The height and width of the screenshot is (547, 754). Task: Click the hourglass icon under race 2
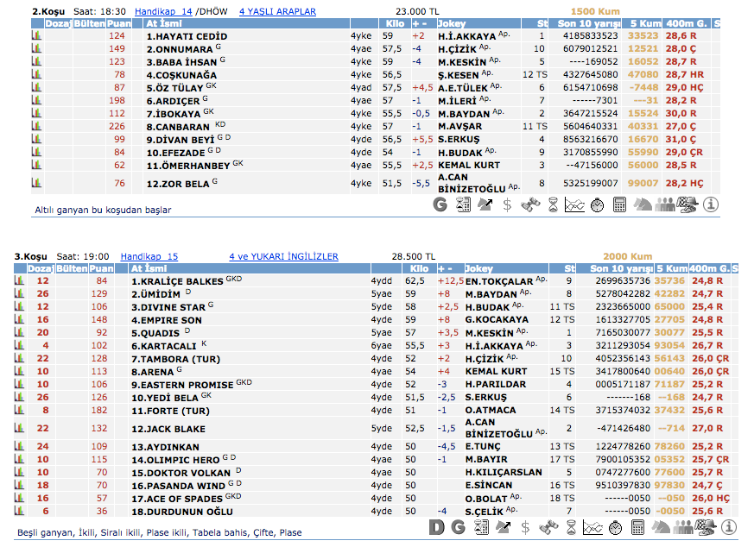(x=553, y=204)
